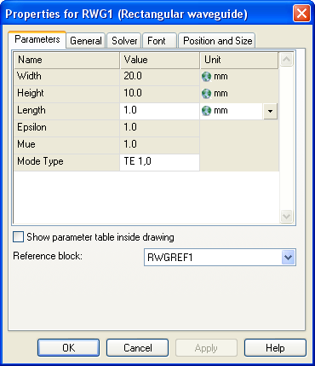Enable Show parameter table inside drawing

click(x=18, y=237)
